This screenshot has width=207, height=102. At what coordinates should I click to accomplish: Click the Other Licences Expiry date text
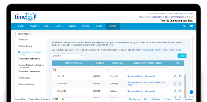(x=181, y=14)
